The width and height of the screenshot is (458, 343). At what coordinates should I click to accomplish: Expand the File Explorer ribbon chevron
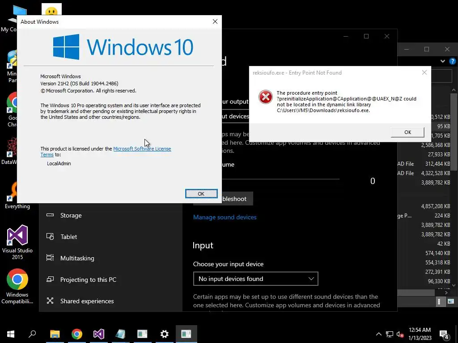[443, 61]
